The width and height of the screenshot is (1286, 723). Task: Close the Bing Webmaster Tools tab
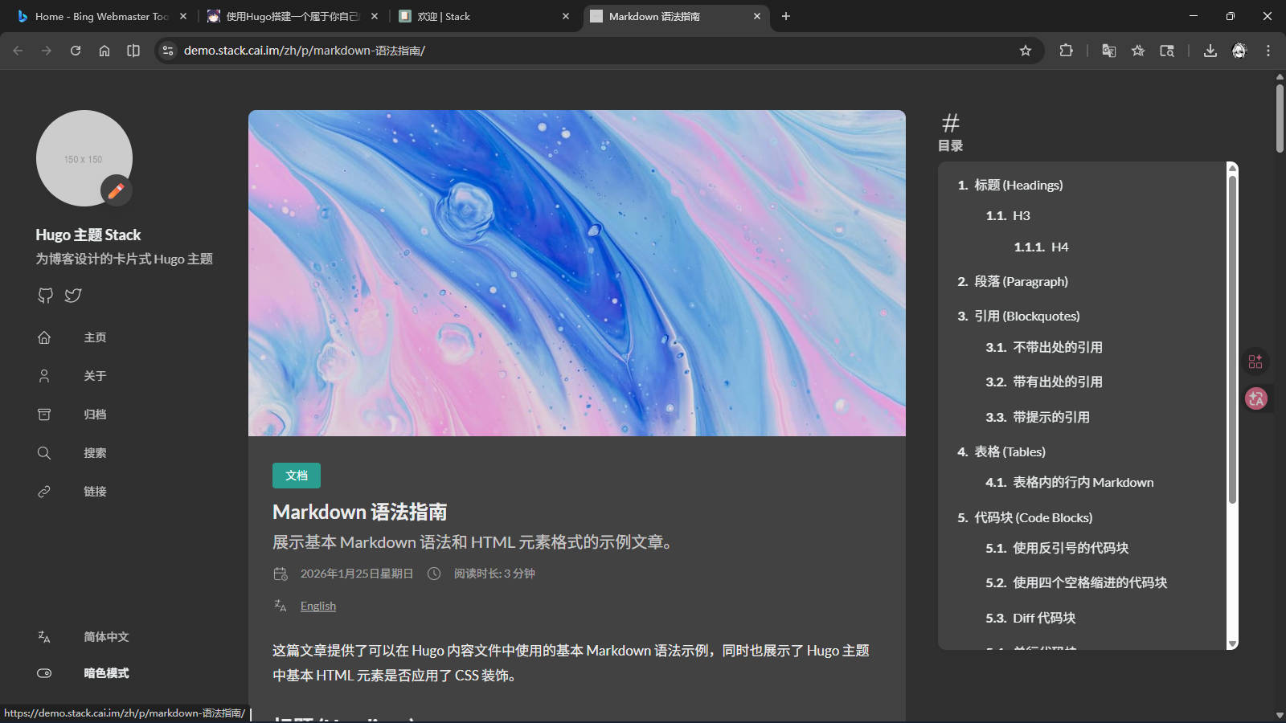(x=183, y=16)
